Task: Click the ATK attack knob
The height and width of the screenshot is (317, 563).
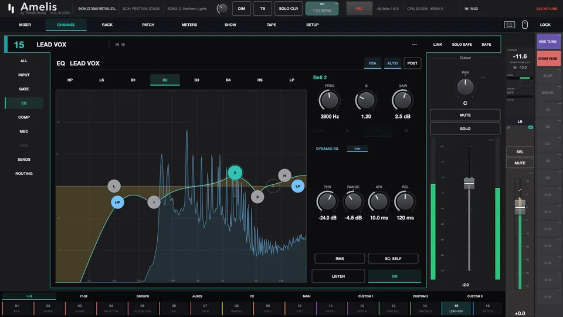Action: pyautogui.click(x=379, y=201)
